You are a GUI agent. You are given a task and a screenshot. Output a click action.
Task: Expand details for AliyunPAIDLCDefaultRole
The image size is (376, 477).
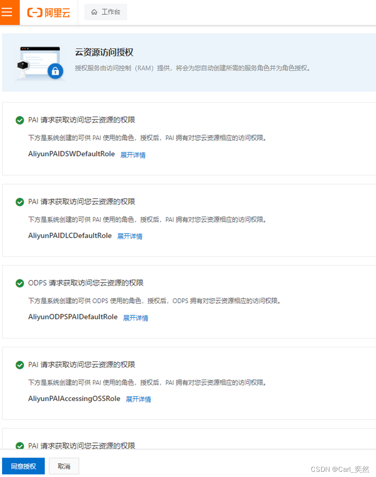(130, 236)
